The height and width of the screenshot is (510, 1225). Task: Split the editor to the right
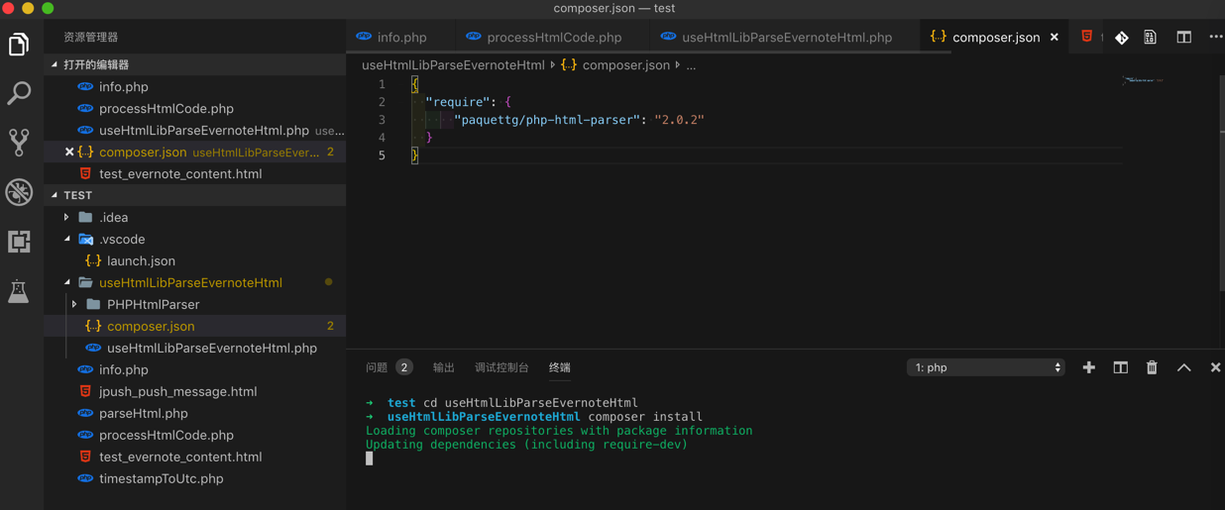tap(1183, 37)
